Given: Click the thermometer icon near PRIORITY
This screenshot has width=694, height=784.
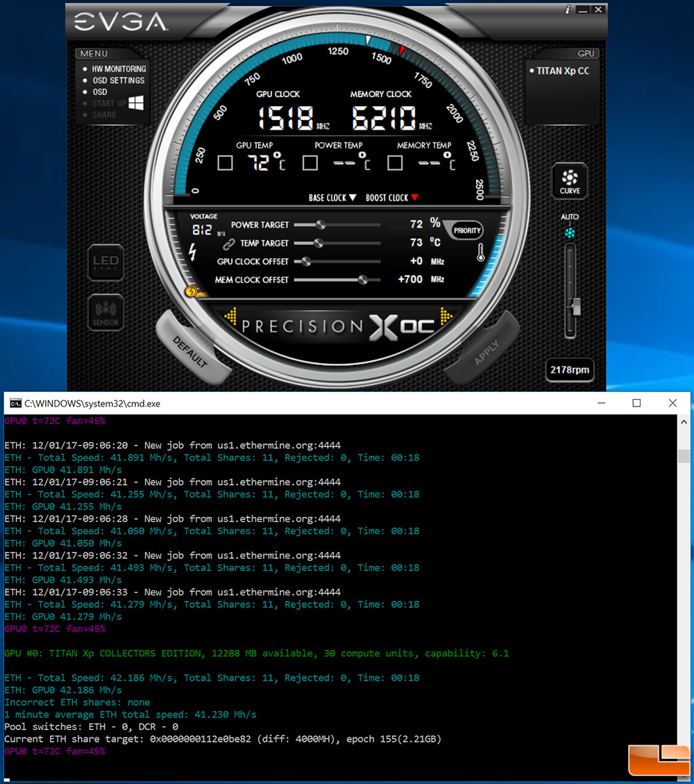Looking at the screenshot, I should (x=480, y=253).
